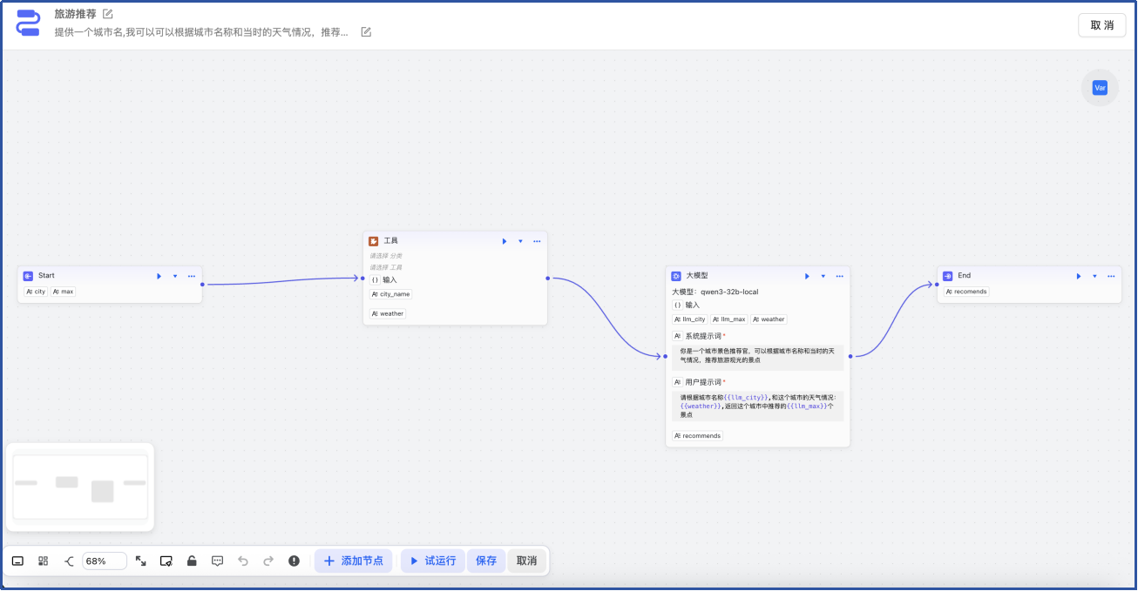Click the auto-layout grid icon in toolbar

tap(44, 561)
